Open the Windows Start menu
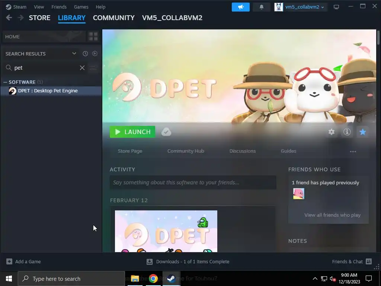381x286 pixels. click(9, 279)
